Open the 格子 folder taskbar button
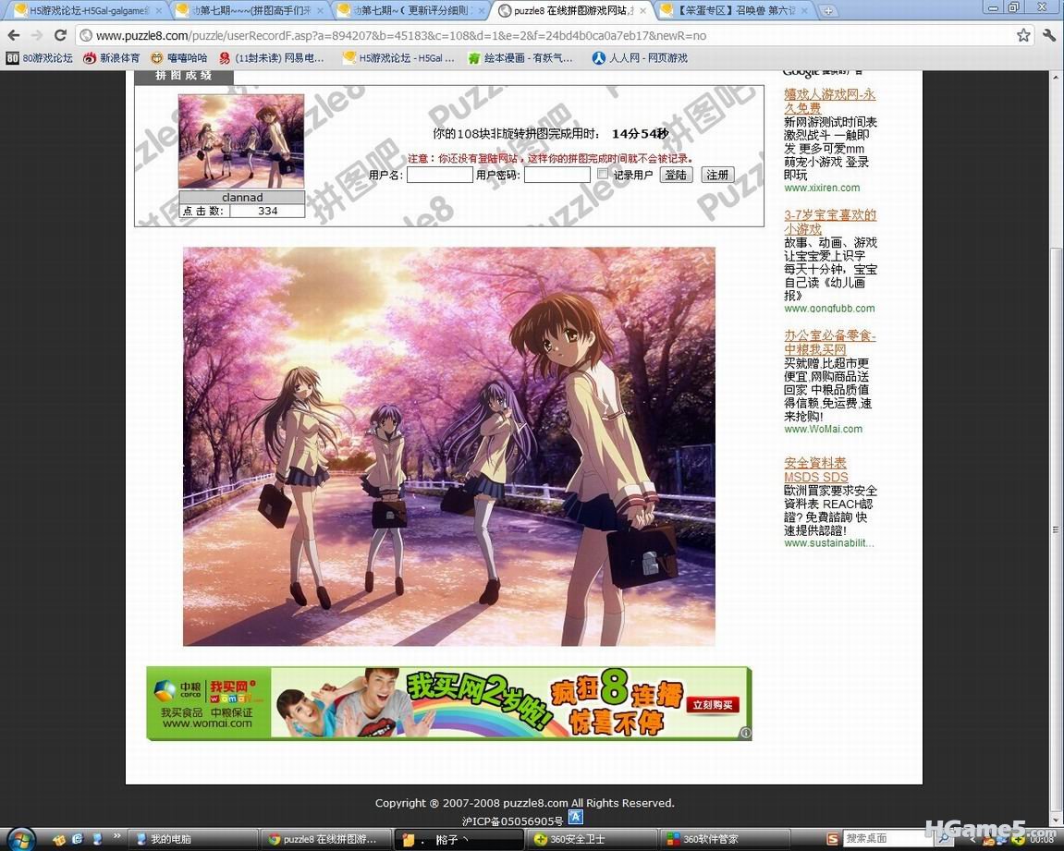Viewport: 1064px width, 851px height. [459, 840]
